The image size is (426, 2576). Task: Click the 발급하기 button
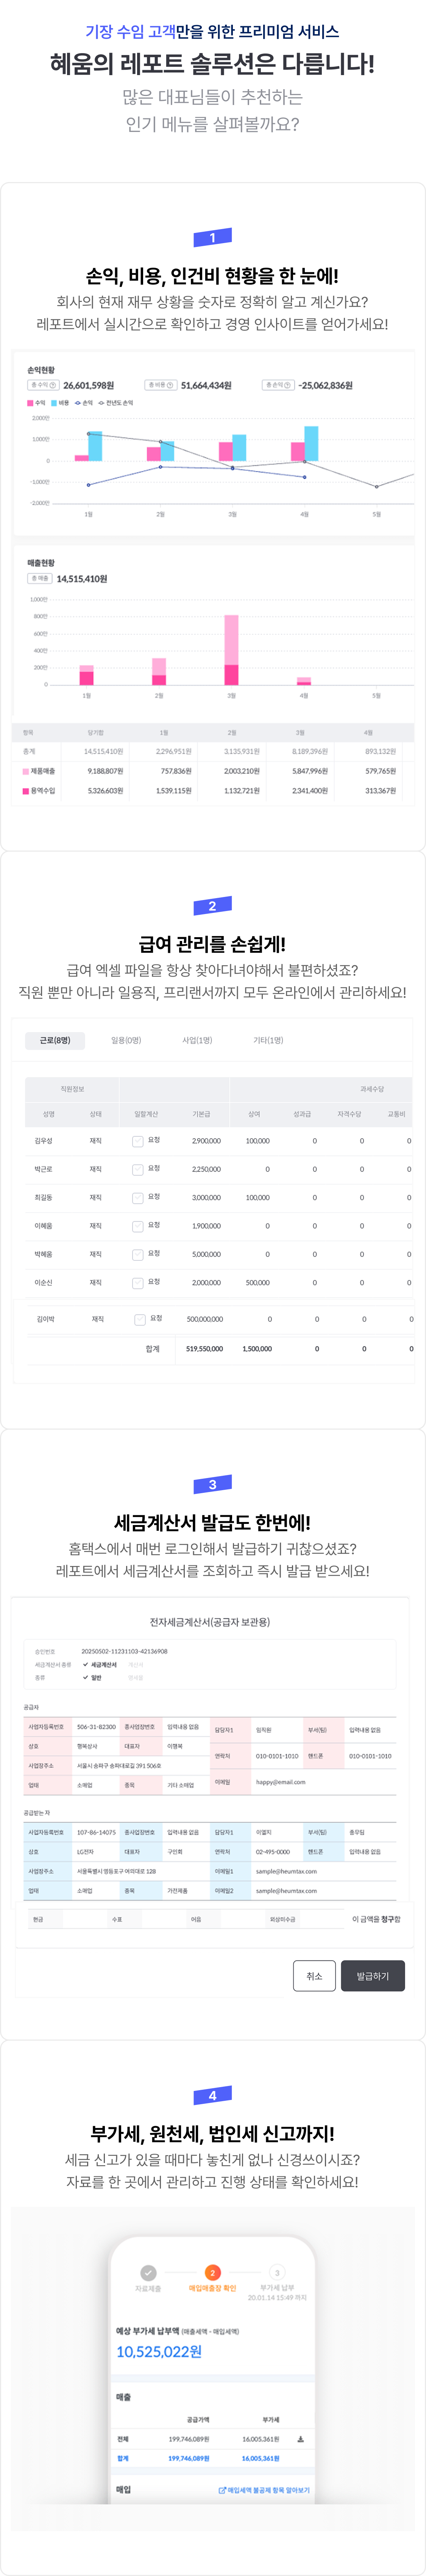click(x=373, y=1976)
